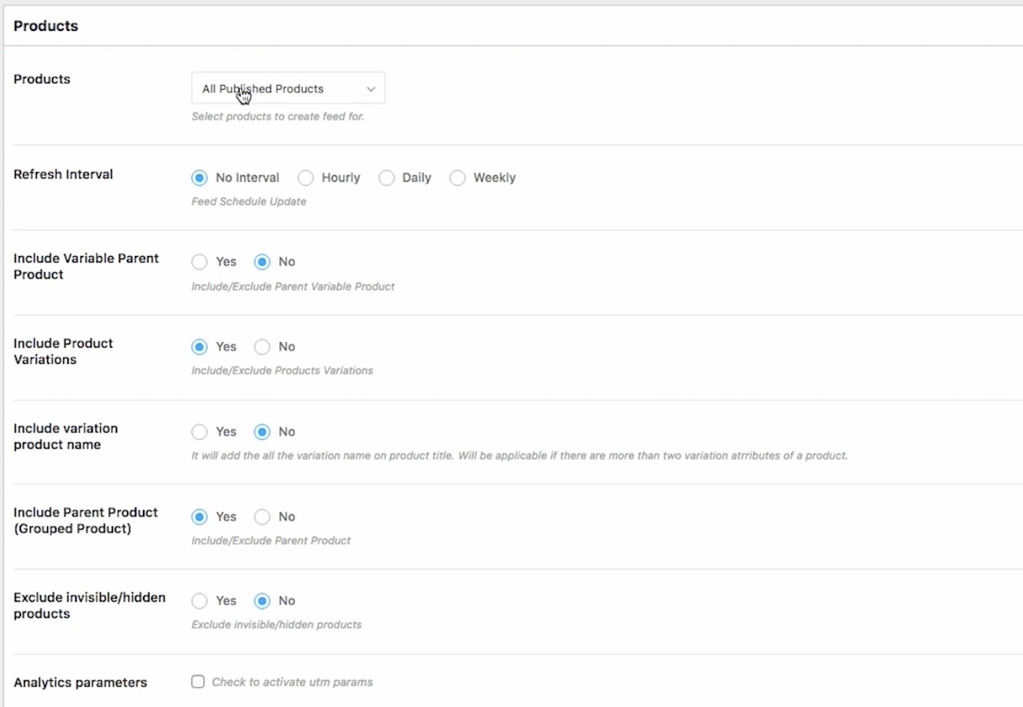Select Hourly refresh interval
Screen dimensions: 1023x707
tap(306, 178)
